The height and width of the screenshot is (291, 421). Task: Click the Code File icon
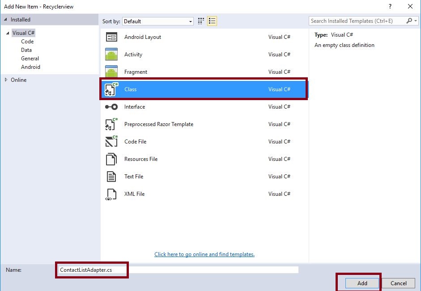pos(111,141)
